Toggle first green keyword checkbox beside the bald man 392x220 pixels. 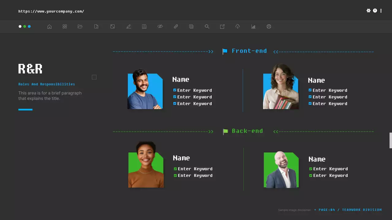[311, 169]
